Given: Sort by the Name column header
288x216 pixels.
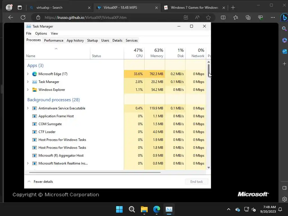Looking at the screenshot, I should pyautogui.click(x=57, y=53).
